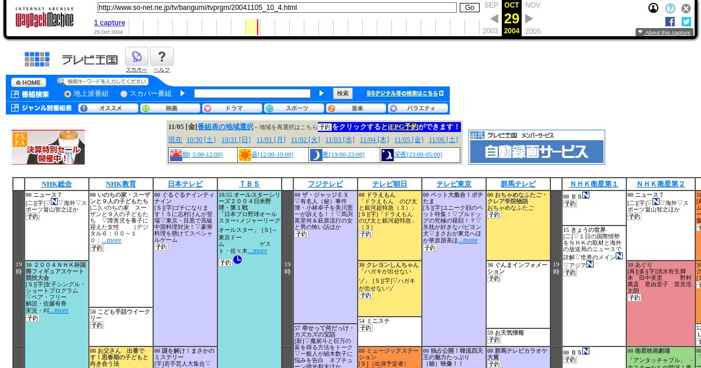The width and height of the screenshot is (701, 368).
Task: Open the 日本テレビ channel header
Action: pyautogui.click(x=185, y=184)
